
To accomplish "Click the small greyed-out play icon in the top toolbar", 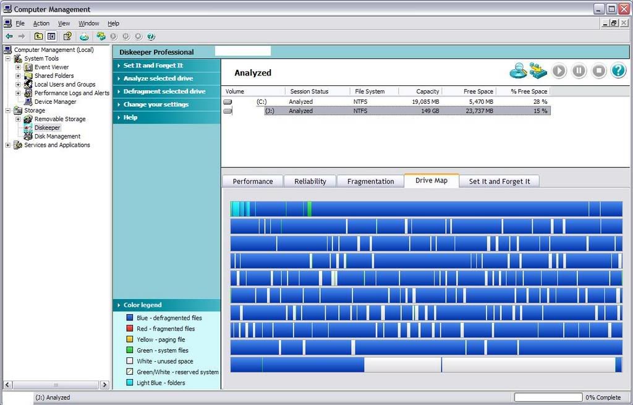I will 114,36.
